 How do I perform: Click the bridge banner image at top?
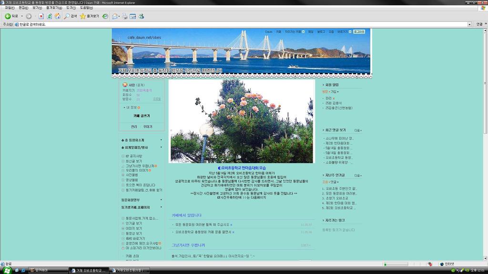click(242, 51)
